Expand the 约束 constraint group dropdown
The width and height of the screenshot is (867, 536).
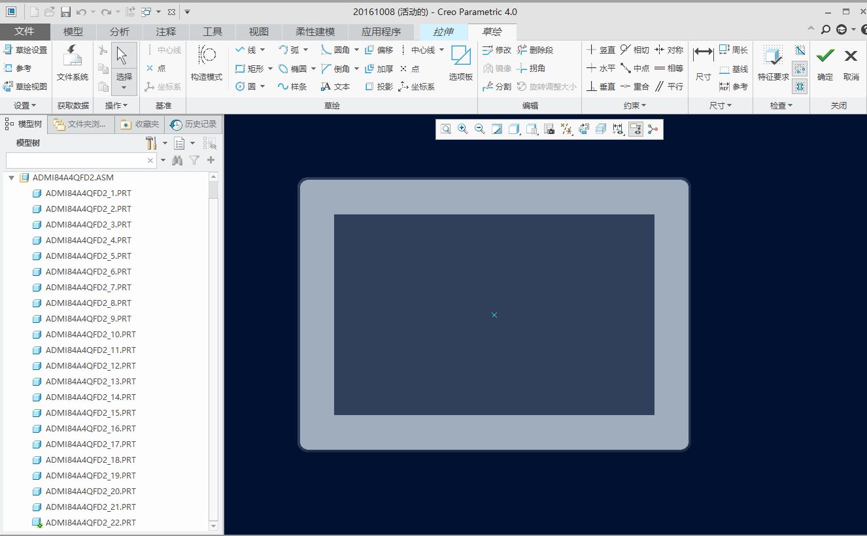pos(635,105)
